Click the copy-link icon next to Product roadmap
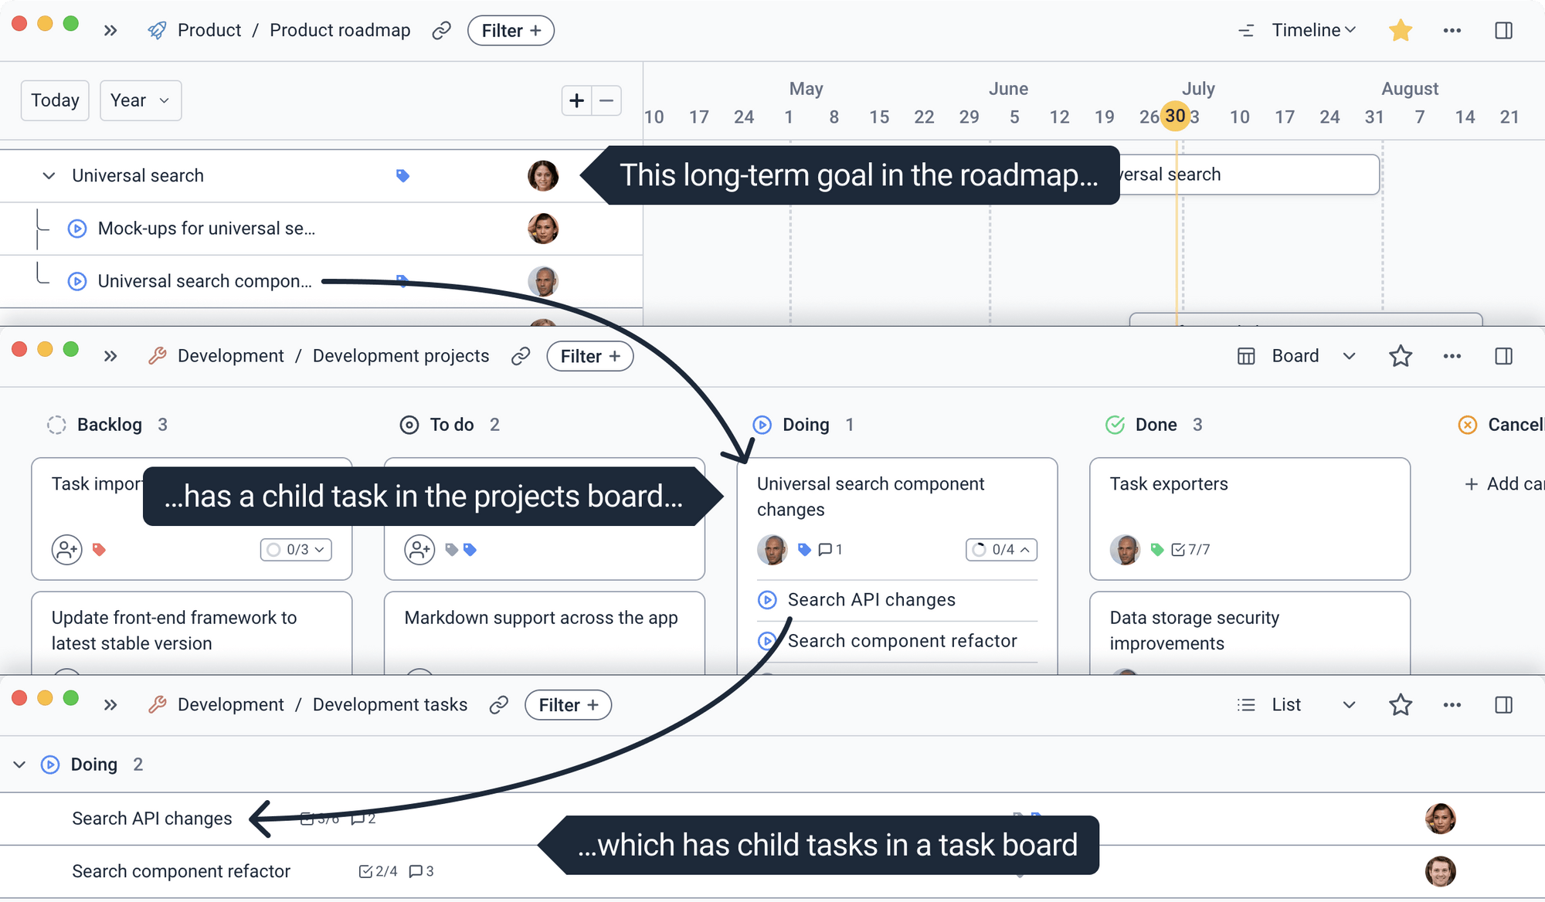The width and height of the screenshot is (1545, 902). pos(442,30)
